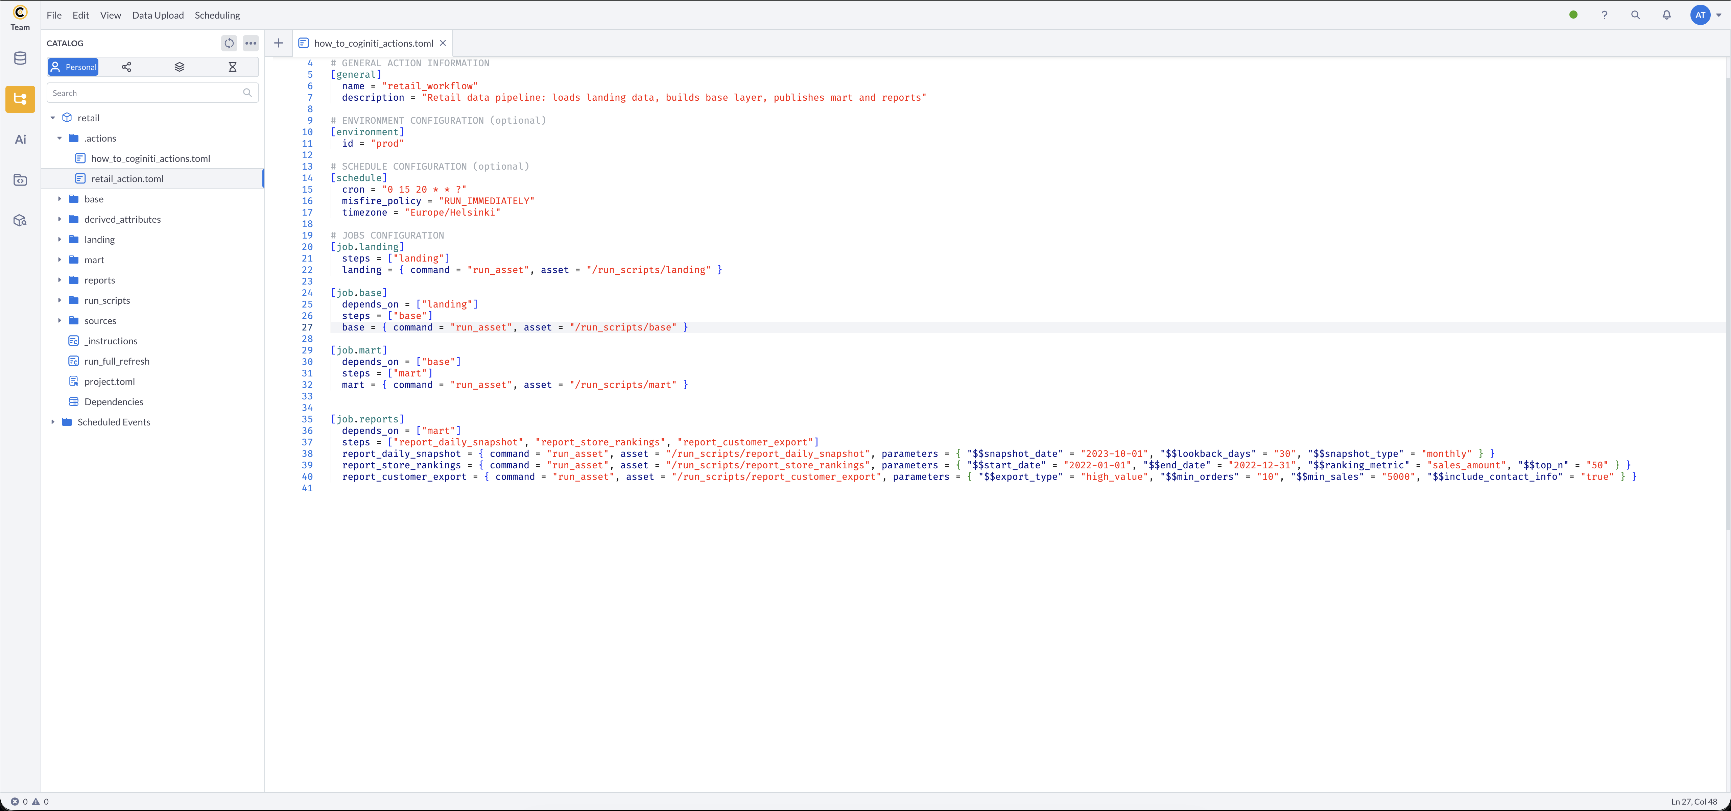Open the database connections panel icon
1731x811 pixels.
[x=20, y=58]
